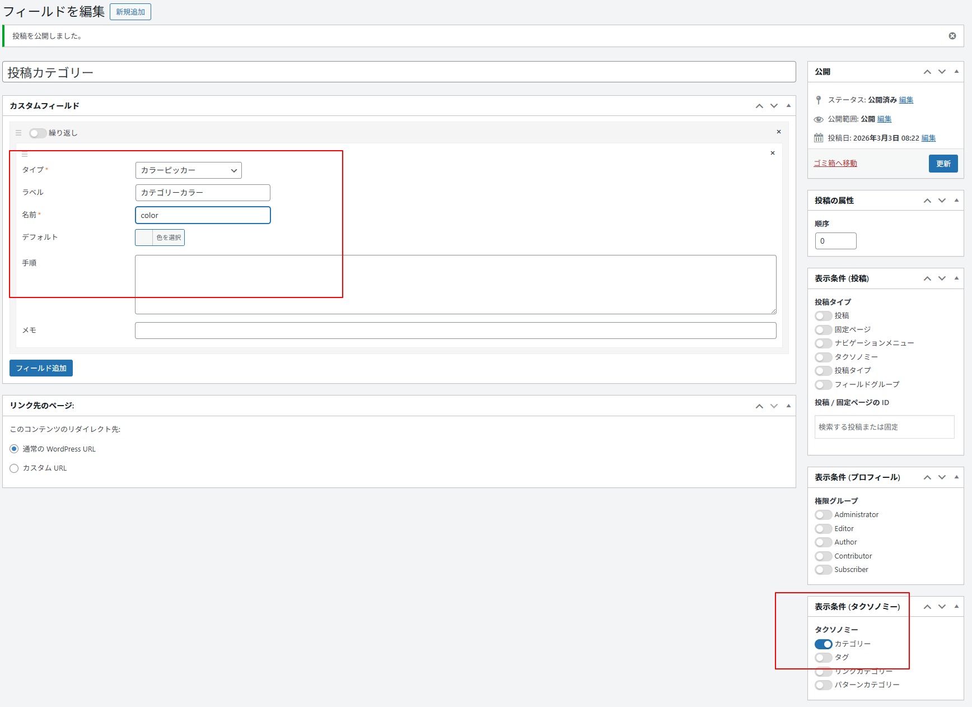Collapse the リンク先のページ panel with the triangle
The image size is (972, 707).
coord(788,406)
